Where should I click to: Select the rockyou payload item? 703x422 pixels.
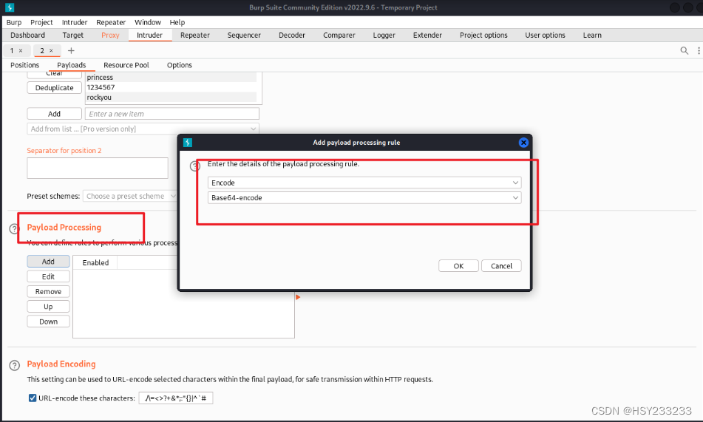tap(171, 98)
